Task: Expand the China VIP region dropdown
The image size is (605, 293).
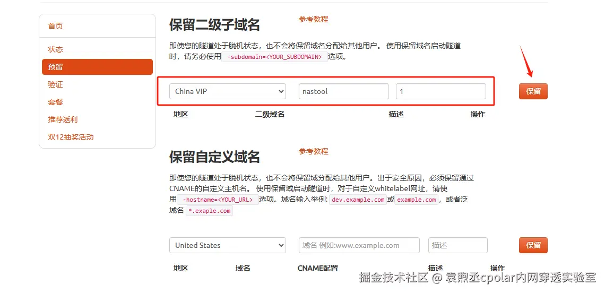Action: coord(228,91)
